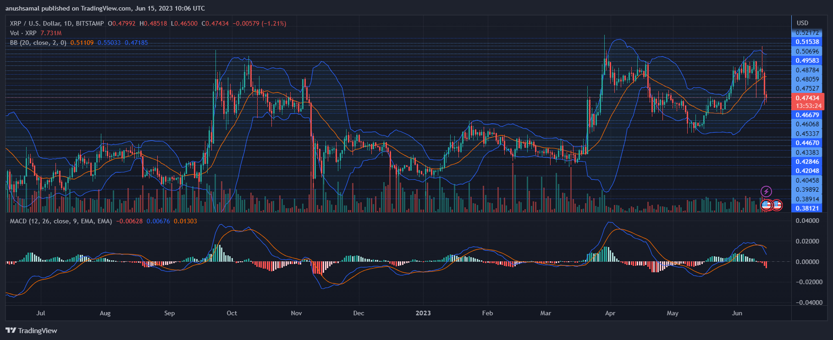Click the purple lightning bolt event icon
The height and width of the screenshot is (340, 833).
coord(766,191)
